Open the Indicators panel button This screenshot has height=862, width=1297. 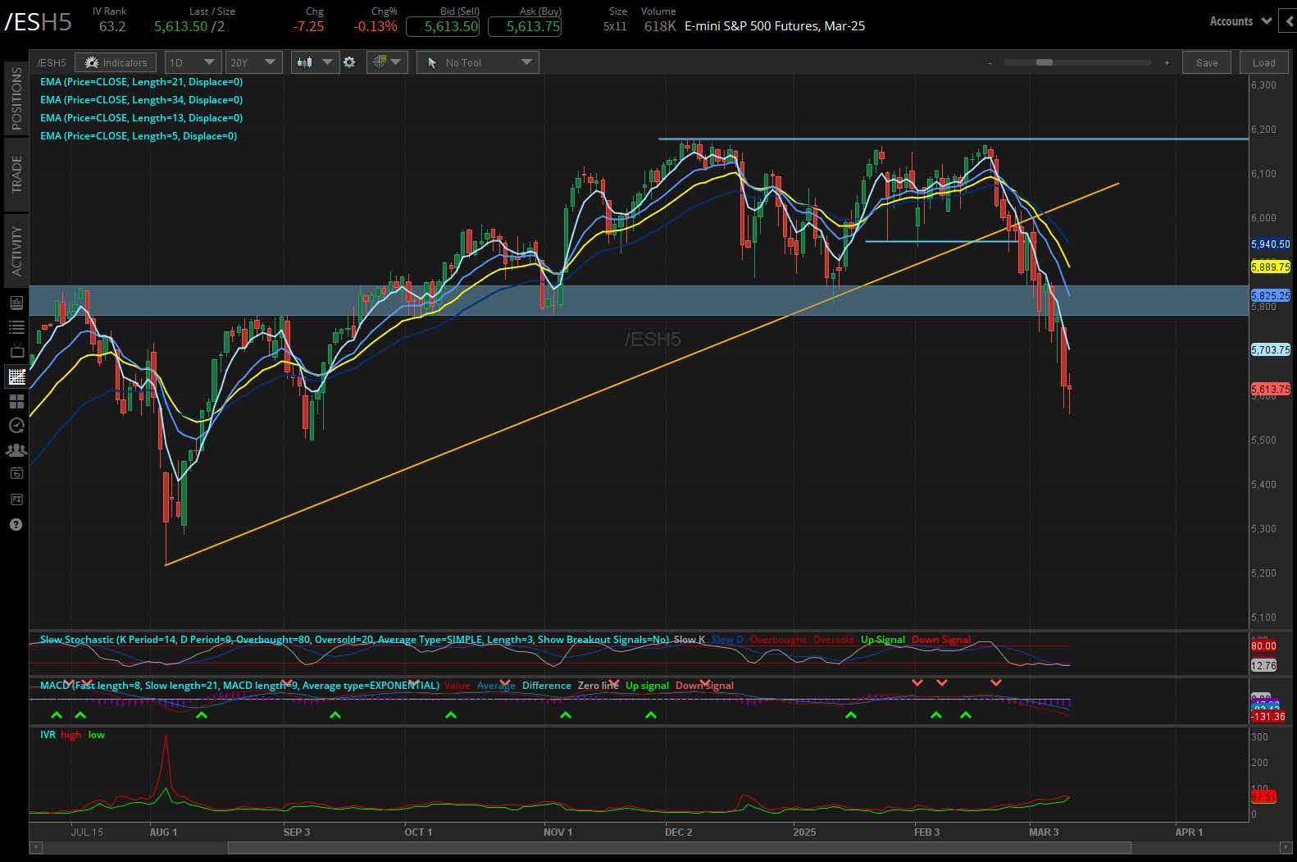tap(116, 62)
